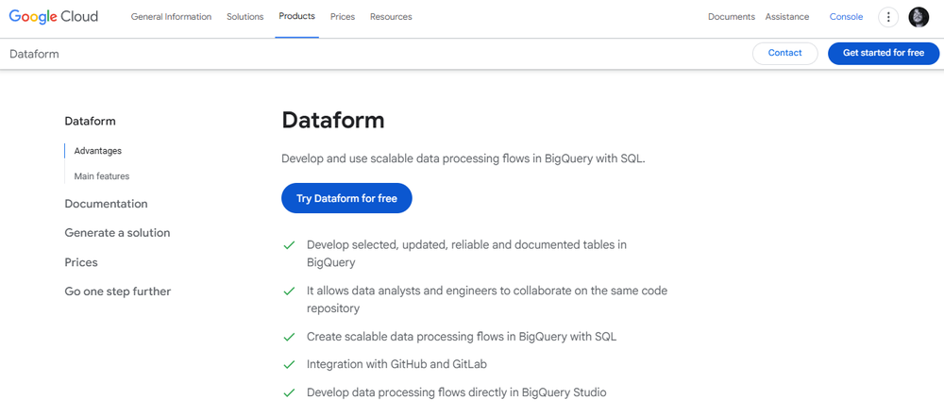Click check mark beside 'It allows data analysts'
This screenshot has width=944, height=416.
pos(289,291)
